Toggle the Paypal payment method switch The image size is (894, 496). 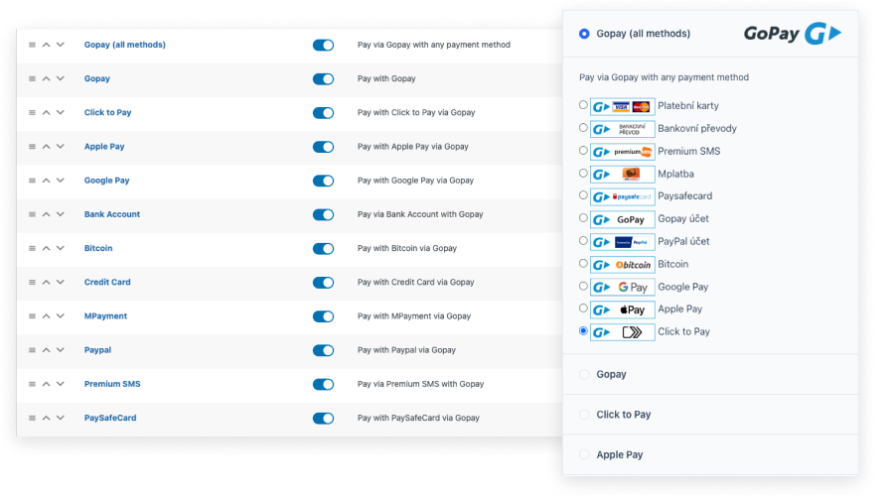pos(323,350)
